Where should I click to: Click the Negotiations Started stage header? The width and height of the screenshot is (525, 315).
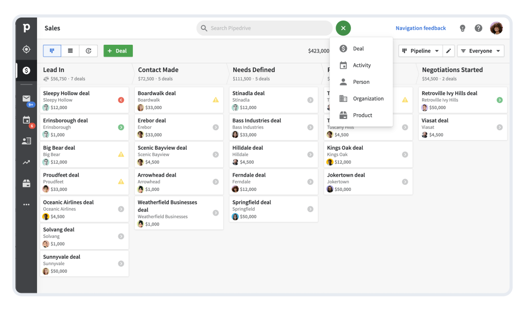pyautogui.click(x=452, y=70)
